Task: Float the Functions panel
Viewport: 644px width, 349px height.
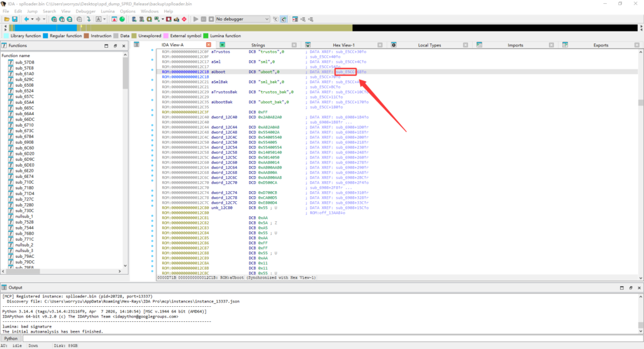Action: click(x=115, y=46)
